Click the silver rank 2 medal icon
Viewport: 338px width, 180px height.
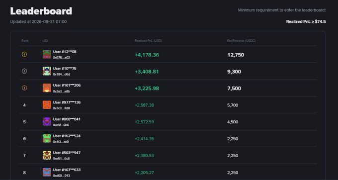pyautogui.click(x=24, y=71)
